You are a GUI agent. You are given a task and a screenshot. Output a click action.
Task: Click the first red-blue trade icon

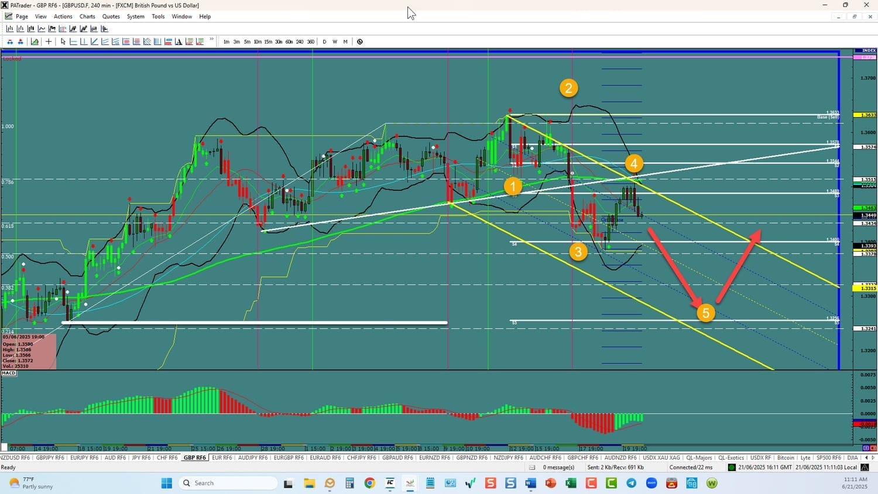pyautogui.click(x=10, y=42)
